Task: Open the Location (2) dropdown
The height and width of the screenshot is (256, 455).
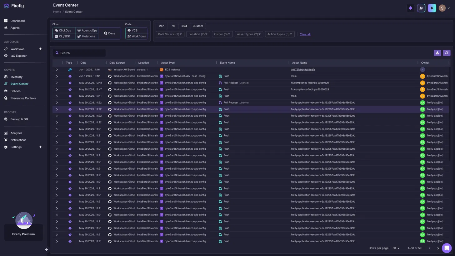Action: pyautogui.click(x=198, y=34)
